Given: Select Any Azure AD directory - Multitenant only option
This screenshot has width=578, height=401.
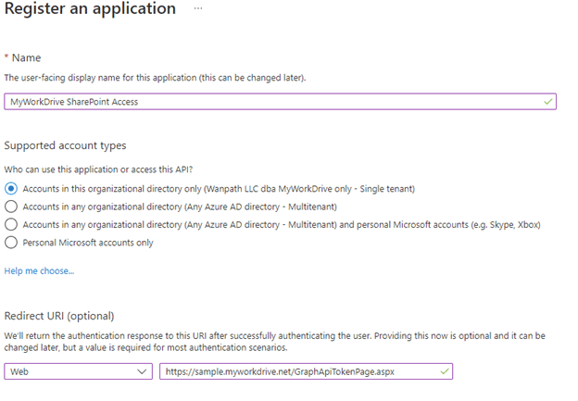Looking at the screenshot, I should pyautogui.click(x=11, y=207).
